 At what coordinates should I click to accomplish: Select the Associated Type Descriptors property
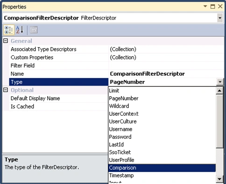tap(59, 49)
